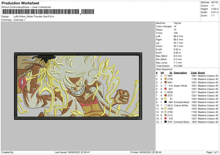Click the Colors value 11
The width and height of the screenshot is (220, 155).
coord(212,6)
